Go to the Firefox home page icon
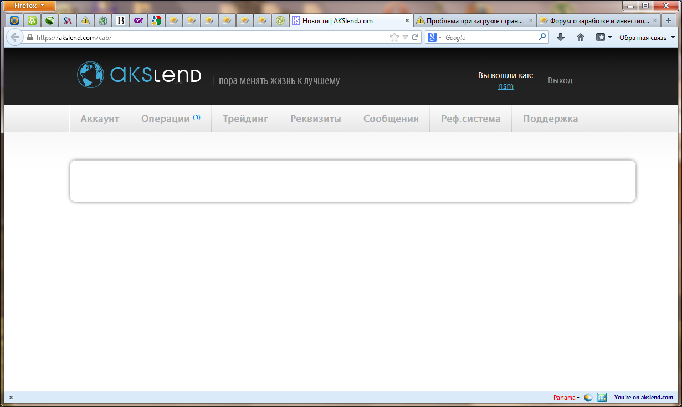682x407 pixels. point(581,38)
